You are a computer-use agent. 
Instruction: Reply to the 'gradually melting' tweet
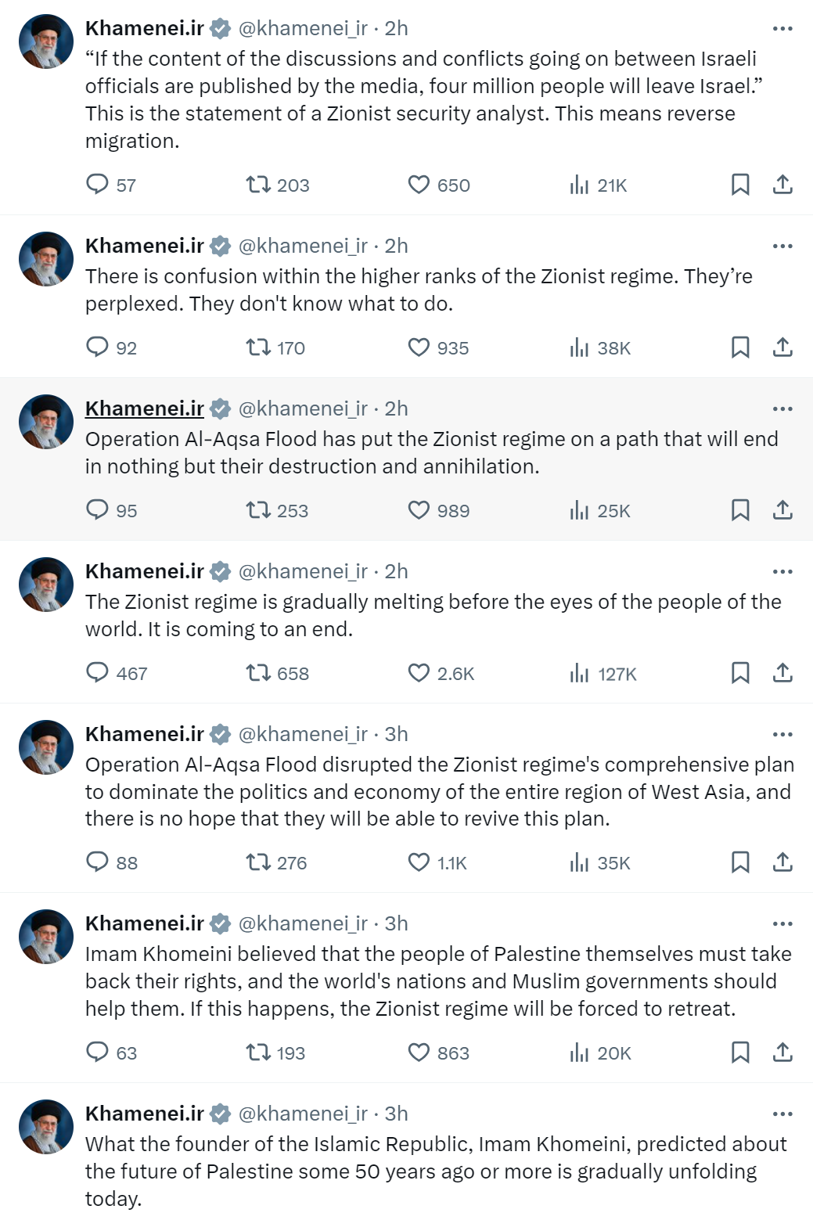[97, 673]
